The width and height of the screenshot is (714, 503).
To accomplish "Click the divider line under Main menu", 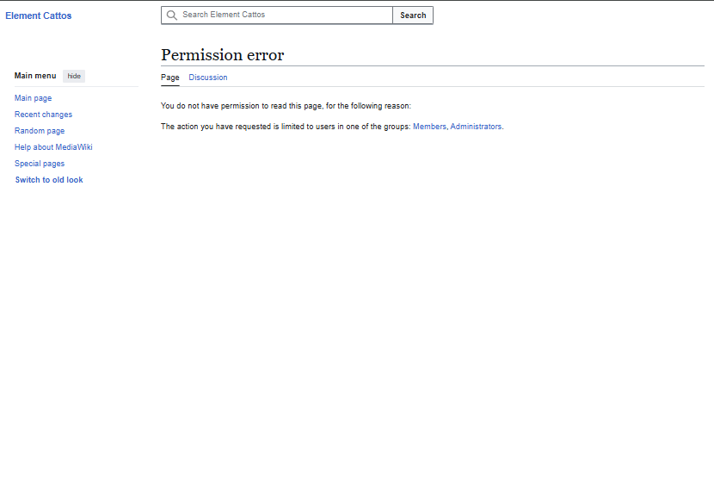I will coord(76,87).
